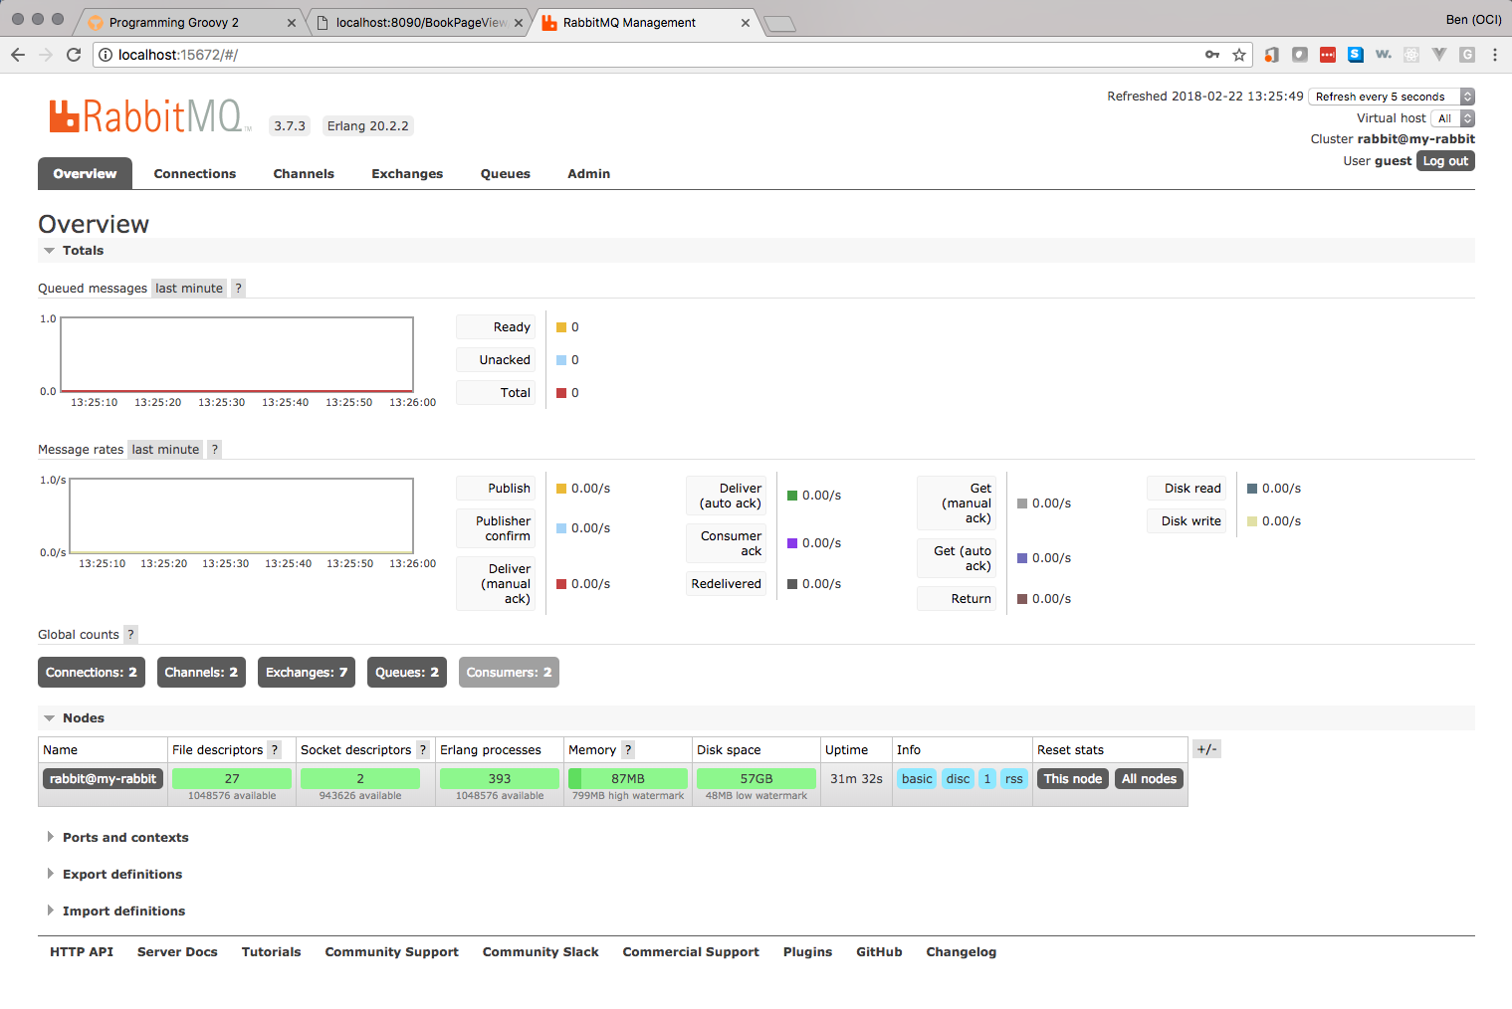This screenshot has width=1512, height=1009.
Task: Expand Import definitions section
Action: pyautogui.click(x=115, y=911)
